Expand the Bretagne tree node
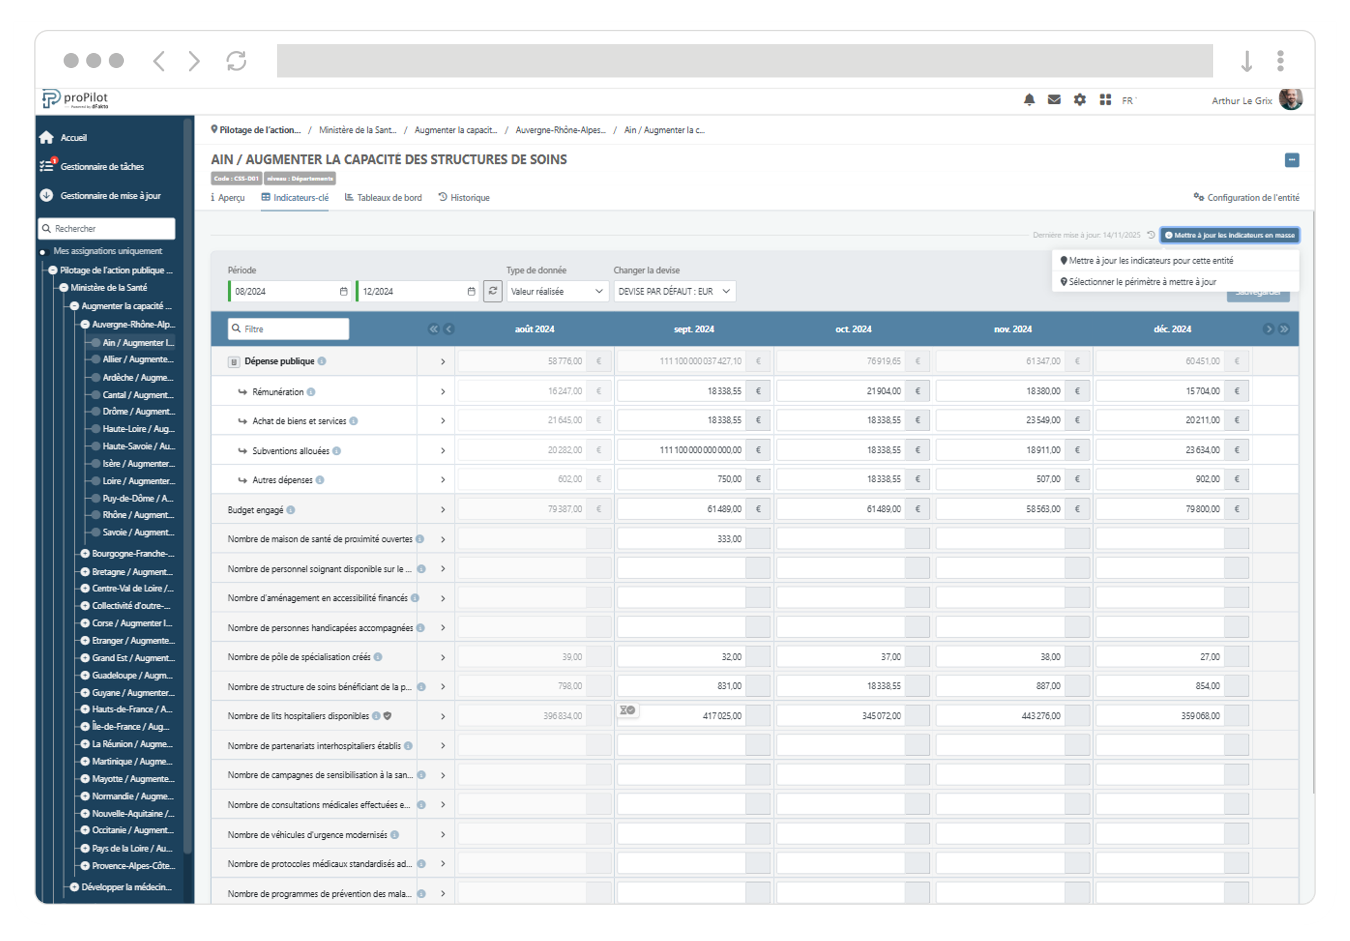This screenshot has width=1350, height=941. click(x=86, y=571)
